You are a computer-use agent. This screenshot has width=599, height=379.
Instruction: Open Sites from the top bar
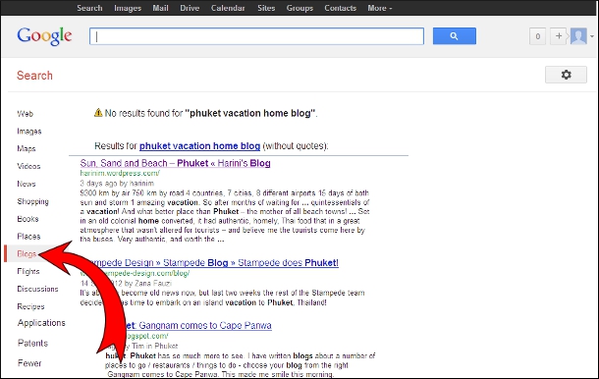pos(266,8)
